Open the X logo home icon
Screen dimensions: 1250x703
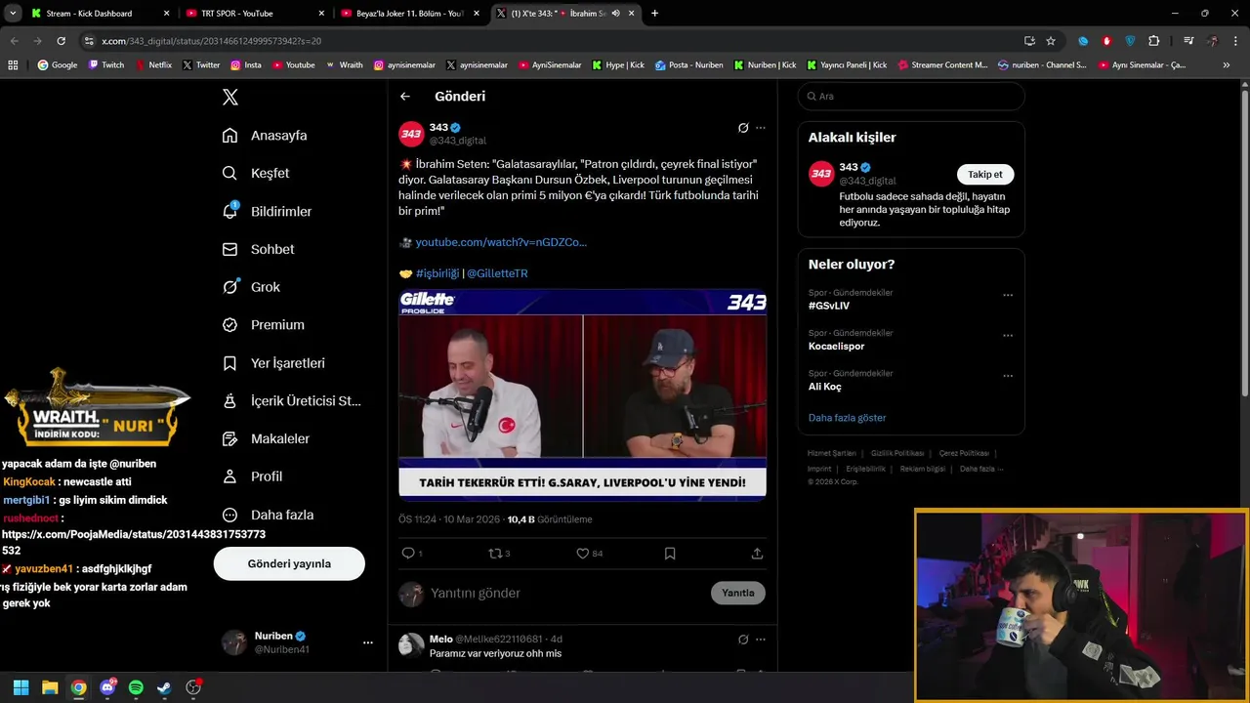click(x=230, y=97)
